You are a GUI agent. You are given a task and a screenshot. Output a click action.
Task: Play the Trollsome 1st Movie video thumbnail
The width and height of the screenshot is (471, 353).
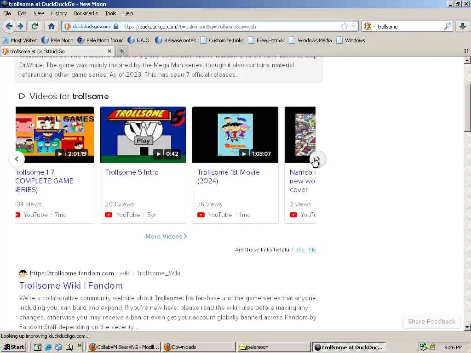[x=235, y=135]
